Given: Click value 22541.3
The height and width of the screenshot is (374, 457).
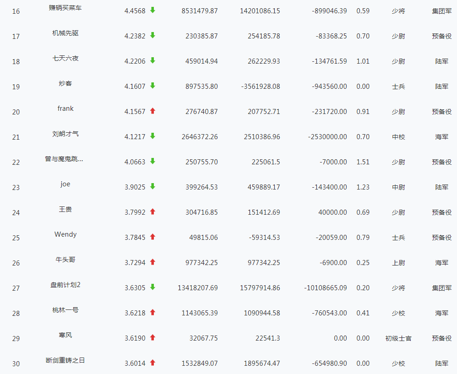Looking at the screenshot, I should point(268,338).
